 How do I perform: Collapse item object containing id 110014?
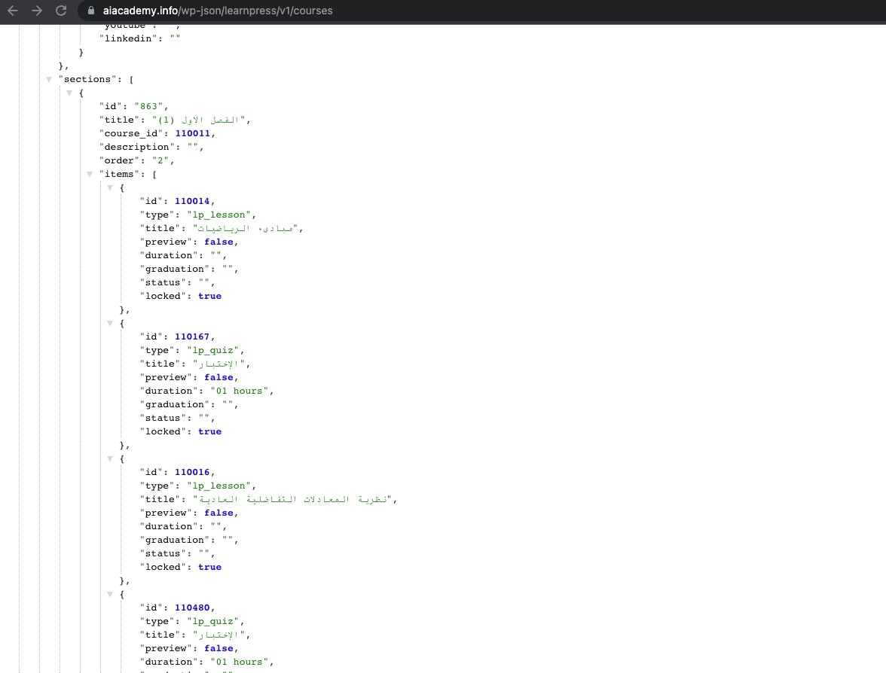click(110, 188)
